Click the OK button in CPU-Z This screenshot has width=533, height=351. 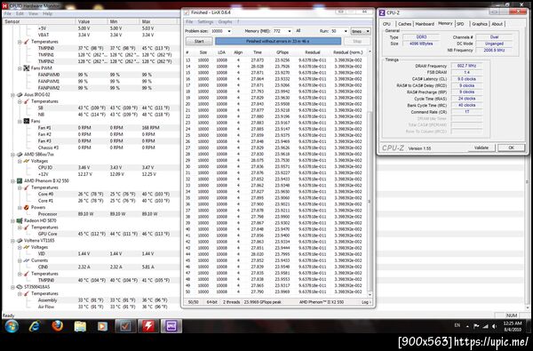[x=512, y=148]
